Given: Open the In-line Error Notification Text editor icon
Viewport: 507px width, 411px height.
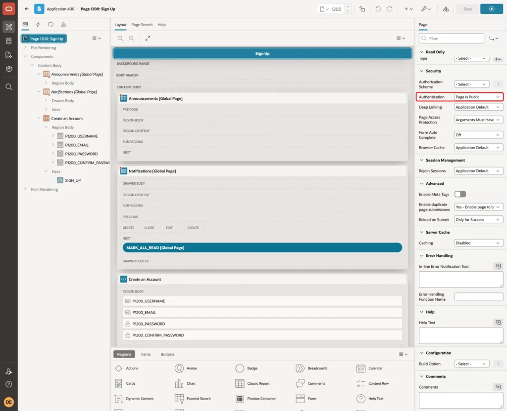Looking at the screenshot, I should (498, 266).
